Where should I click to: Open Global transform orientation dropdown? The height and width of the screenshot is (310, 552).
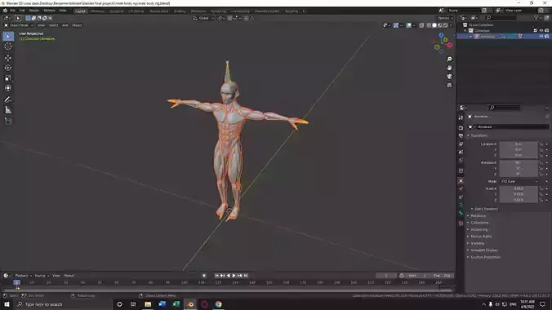[203, 18]
